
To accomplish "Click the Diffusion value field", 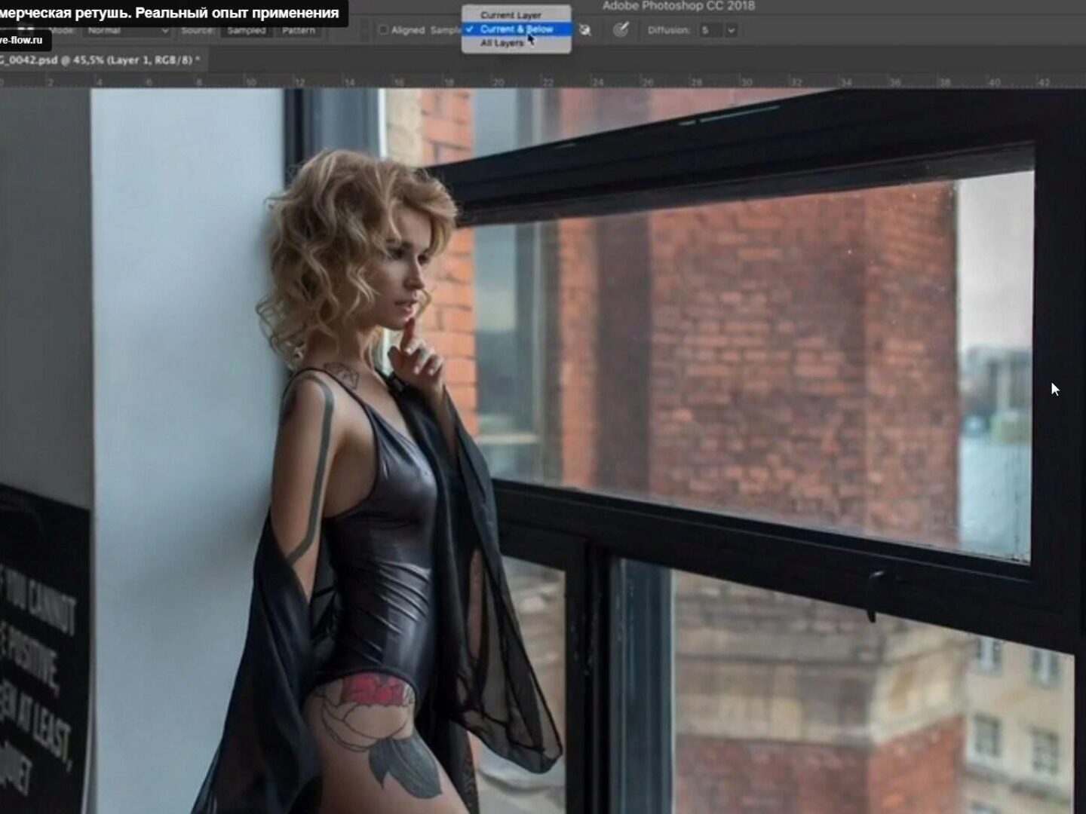I will [710, 30].
